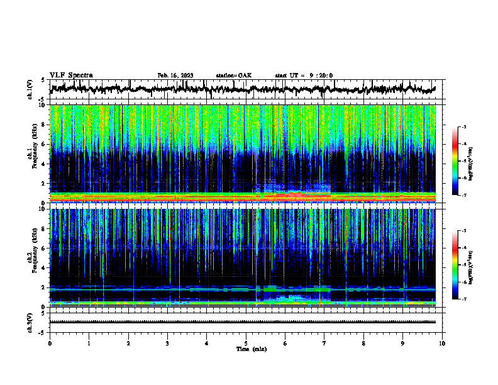Click the "start UT = 9:20:0" label
The height and width of the screenshot is (385, 498).
pyautogui.click(x=304, y=75)
